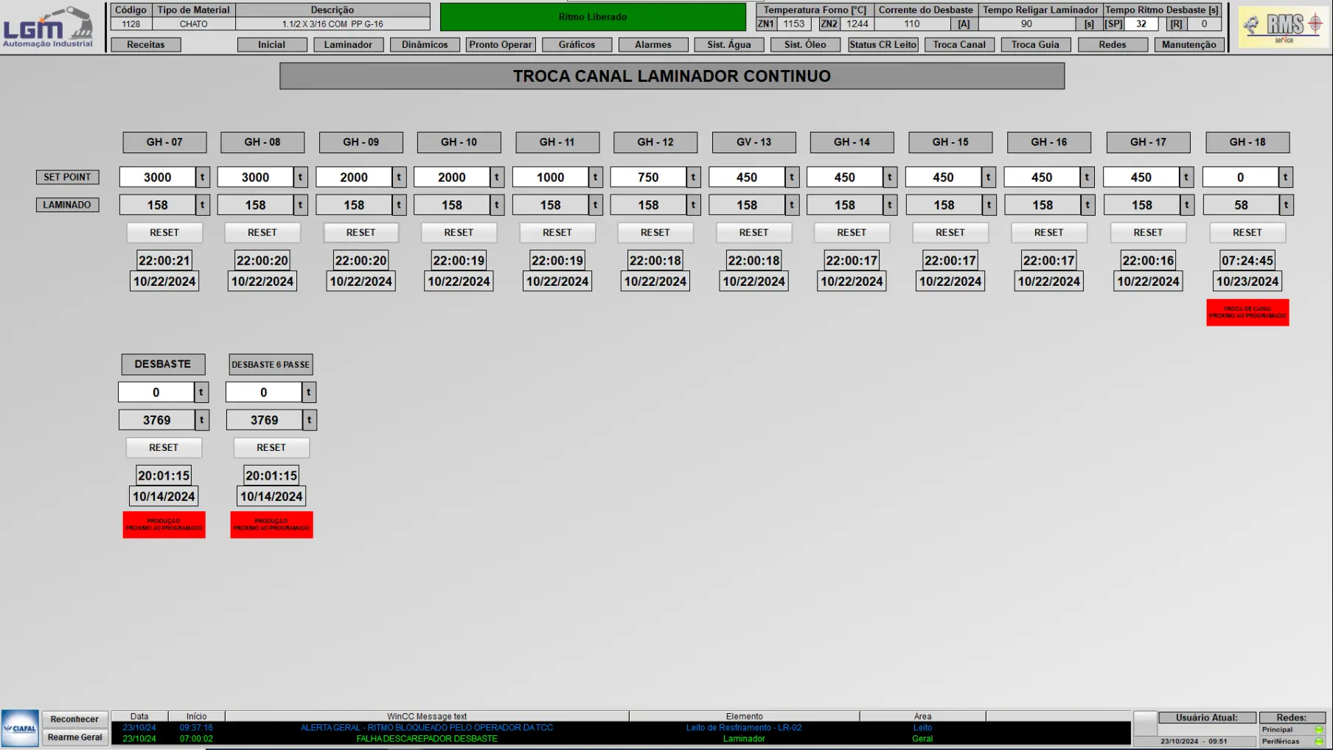
Task: Select the Ritmo Liberado green status bar
Action: [x=593, y=17]
